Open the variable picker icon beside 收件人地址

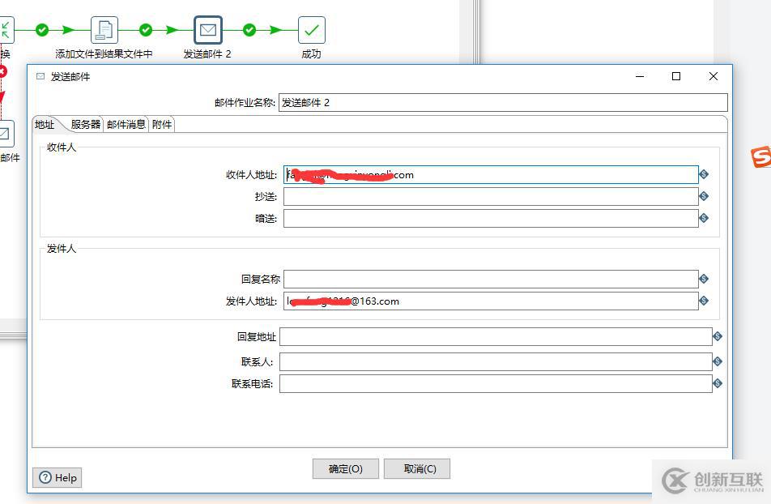[x=703, y=174]
